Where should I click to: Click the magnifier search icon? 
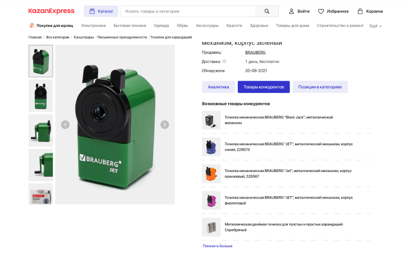point(266,11)
